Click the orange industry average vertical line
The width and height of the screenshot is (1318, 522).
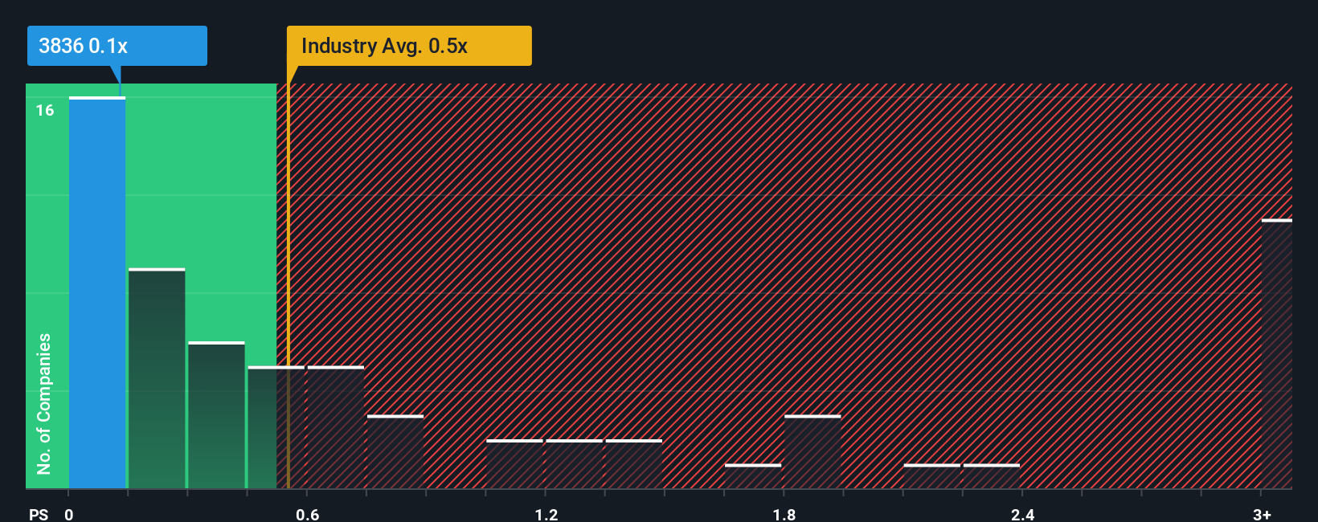tap(288, 286)
